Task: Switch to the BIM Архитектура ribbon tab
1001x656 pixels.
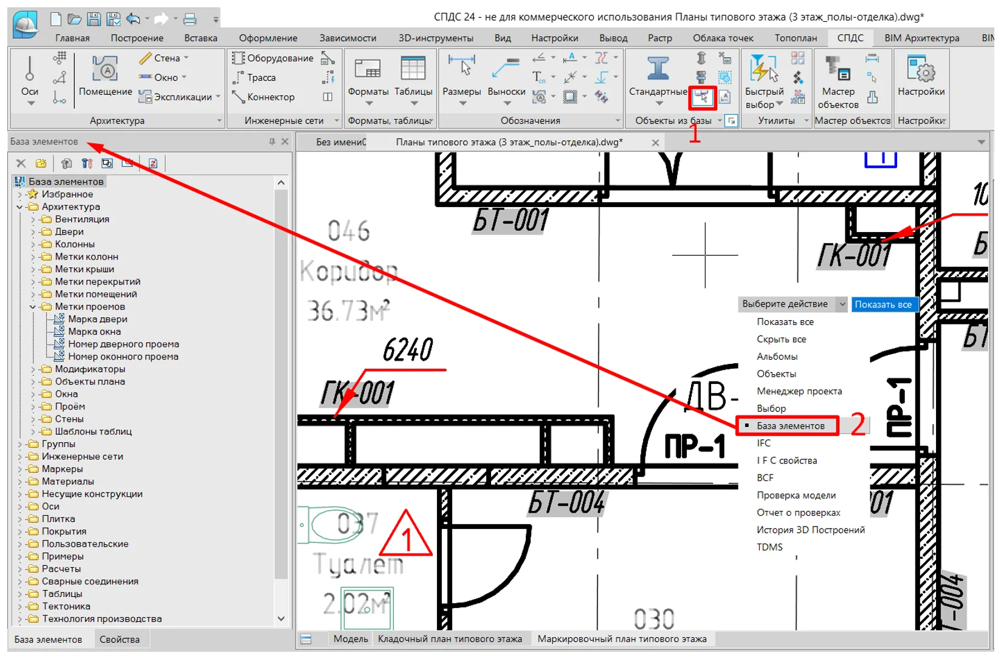Action: tap(921, 38)
